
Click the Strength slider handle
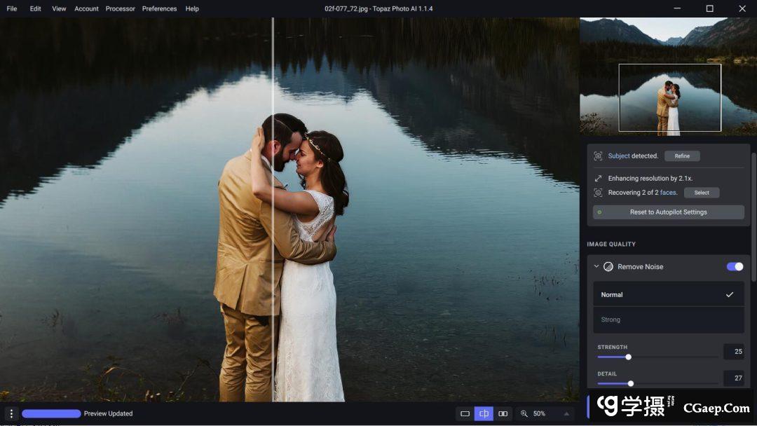(628, 357)
